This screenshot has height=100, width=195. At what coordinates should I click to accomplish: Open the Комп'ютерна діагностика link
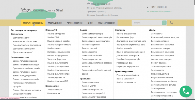pyautogui.click(x=25, y=41)
